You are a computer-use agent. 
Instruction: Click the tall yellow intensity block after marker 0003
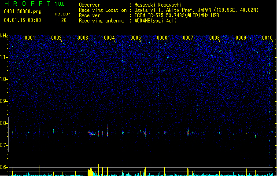pos(90,172)
